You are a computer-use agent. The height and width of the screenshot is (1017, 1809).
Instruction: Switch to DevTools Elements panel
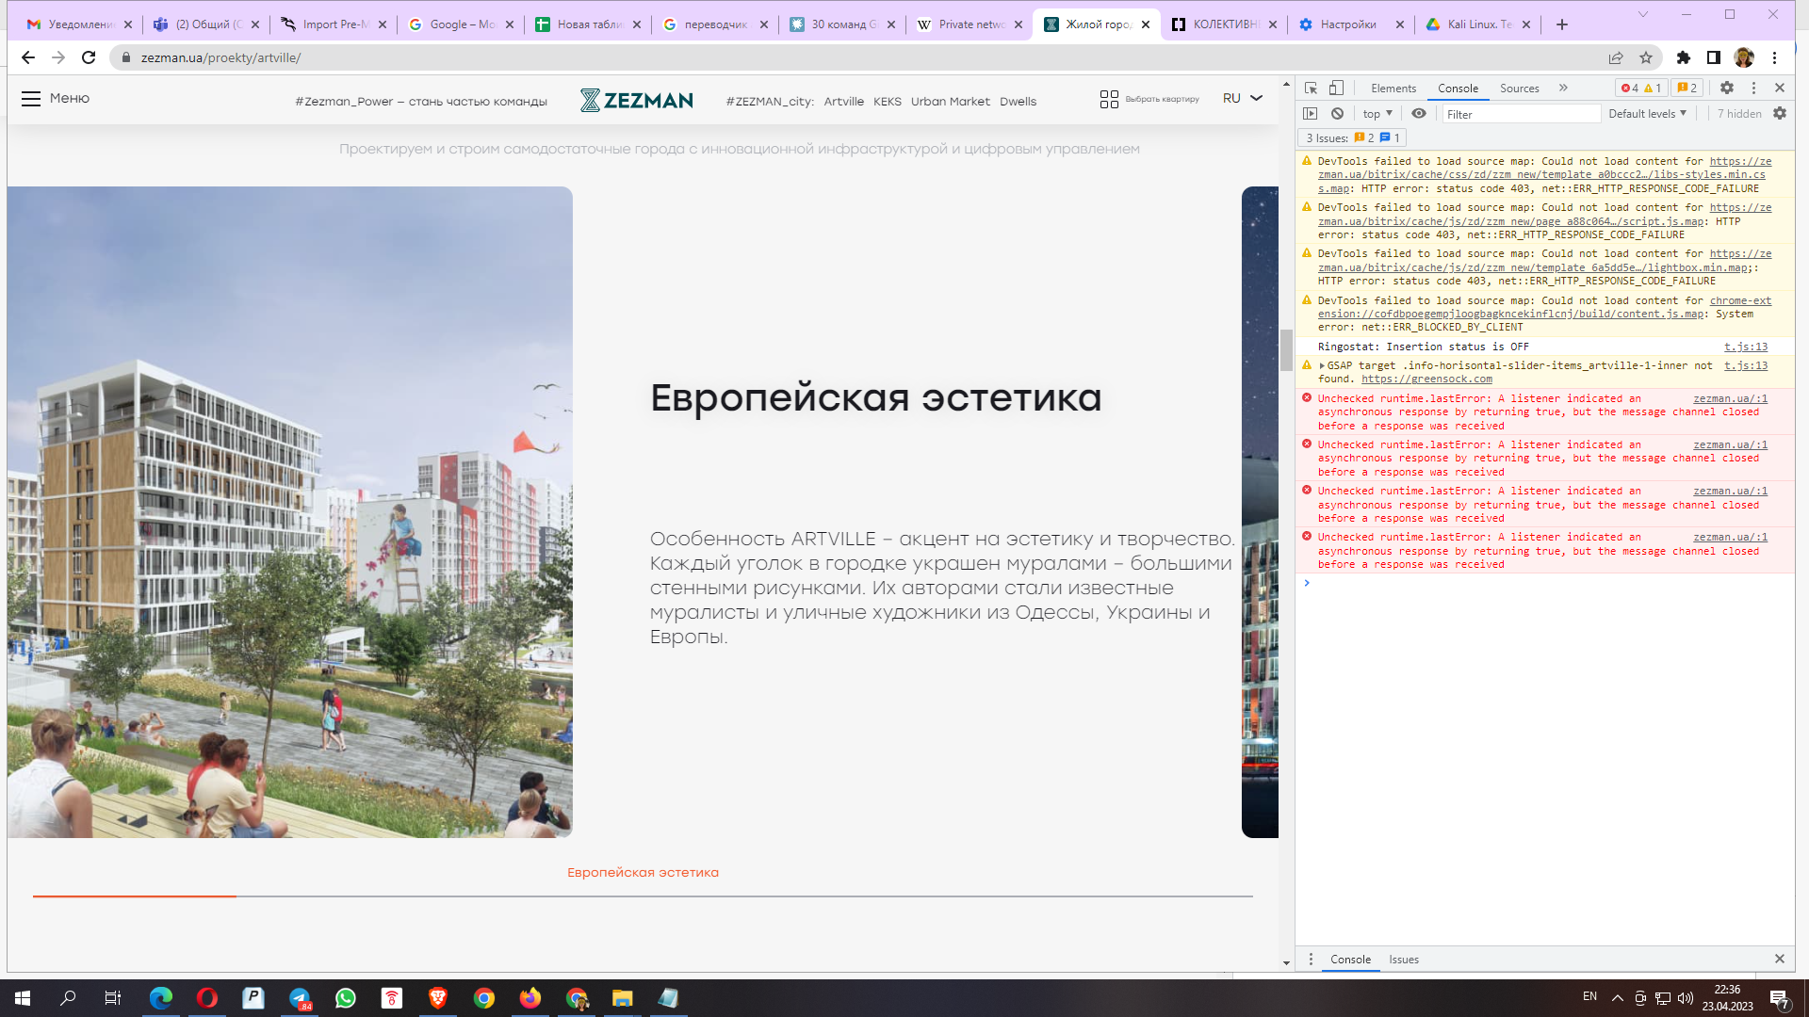point(1393,89)
